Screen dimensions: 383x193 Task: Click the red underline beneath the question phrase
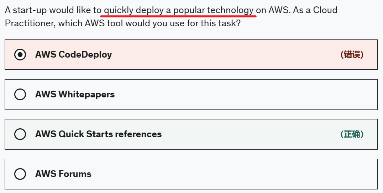coord(179,16)
